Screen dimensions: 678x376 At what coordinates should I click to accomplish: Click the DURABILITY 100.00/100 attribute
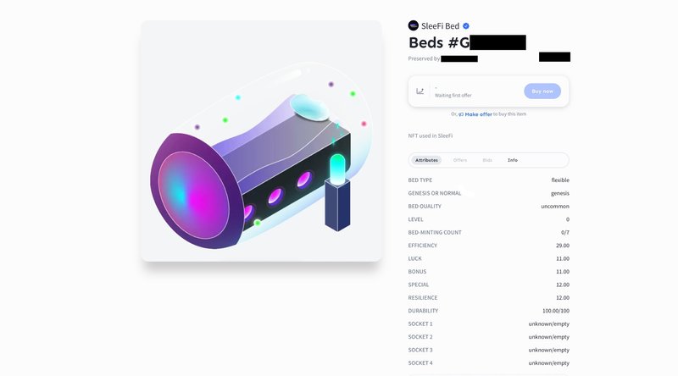click(489, 311)
